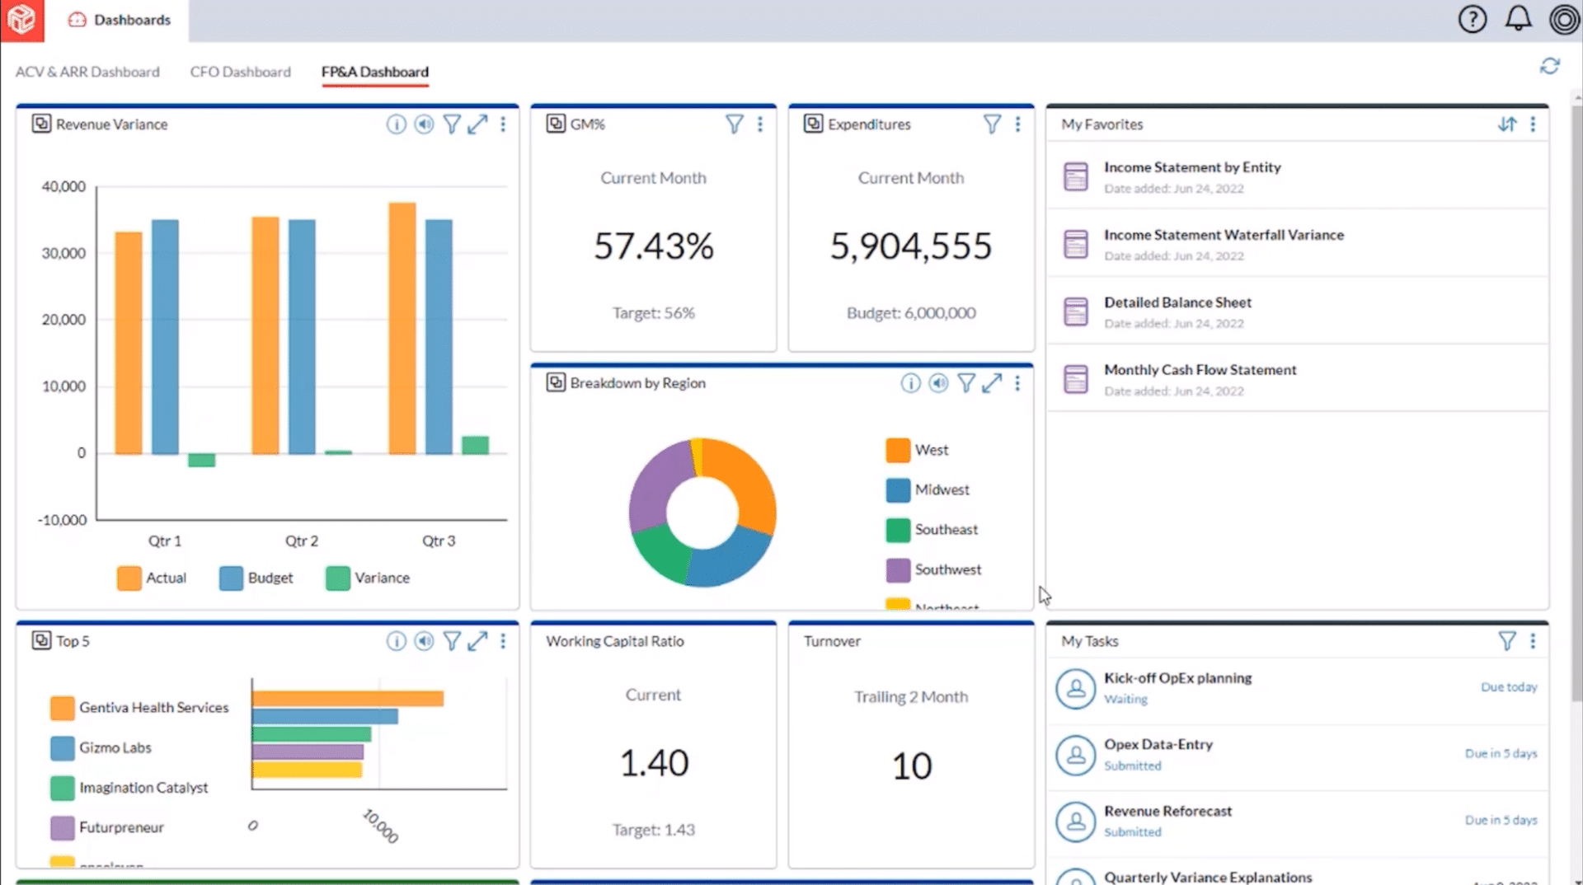This screenshot has width=1583, height=885.
Task: Switch to the ACV & ARR Dashboard tab
Action: (87, 72)
